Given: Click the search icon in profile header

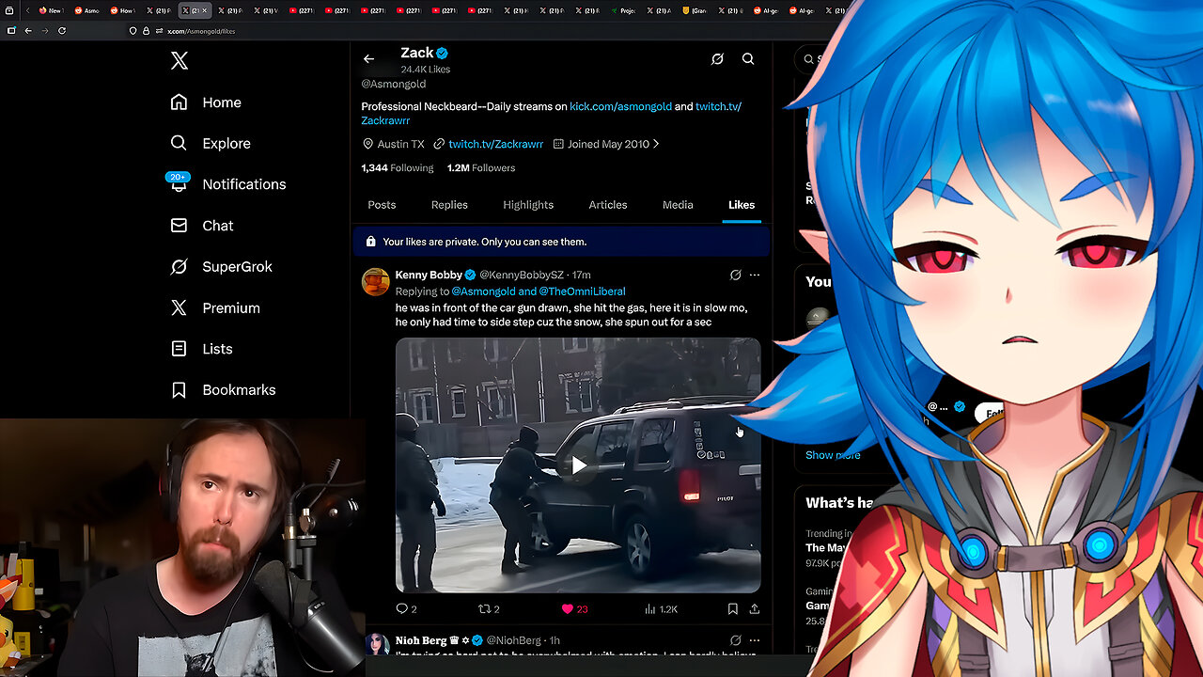Looking at the screenshot, I should point(748,59).
